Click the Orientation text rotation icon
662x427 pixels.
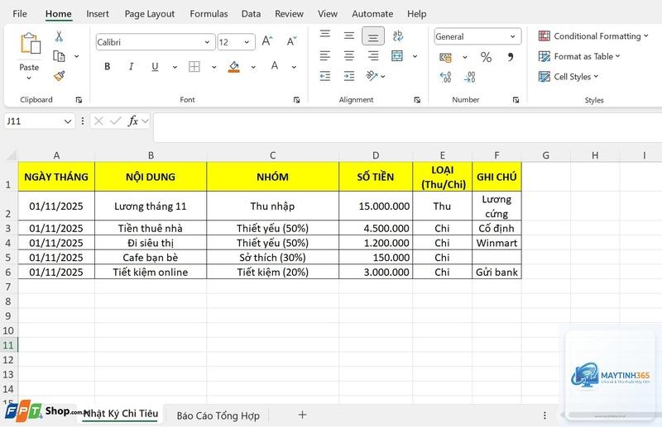372,76
